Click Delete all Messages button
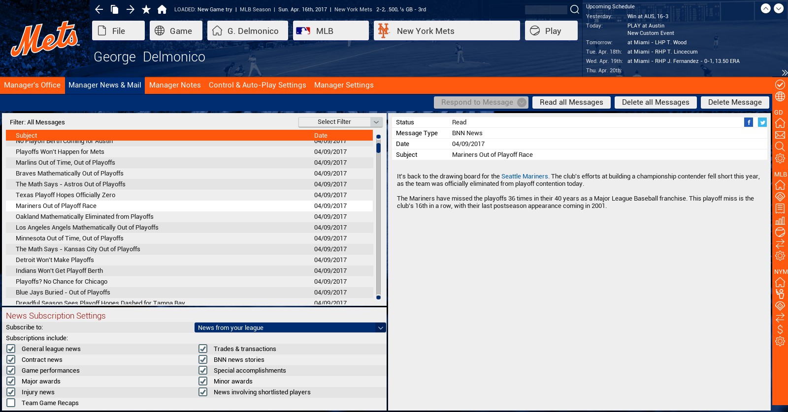Image resolution: width=788 pixels, height=412 pixels. pyautogui.click(x=656, y=102)
